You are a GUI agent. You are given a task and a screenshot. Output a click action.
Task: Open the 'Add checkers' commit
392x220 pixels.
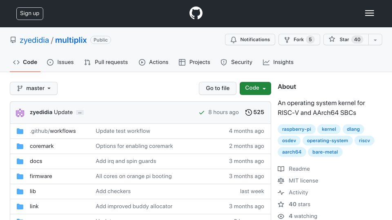113,191
